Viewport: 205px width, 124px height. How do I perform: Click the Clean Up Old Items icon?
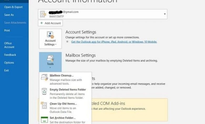[x=44, y=106]
